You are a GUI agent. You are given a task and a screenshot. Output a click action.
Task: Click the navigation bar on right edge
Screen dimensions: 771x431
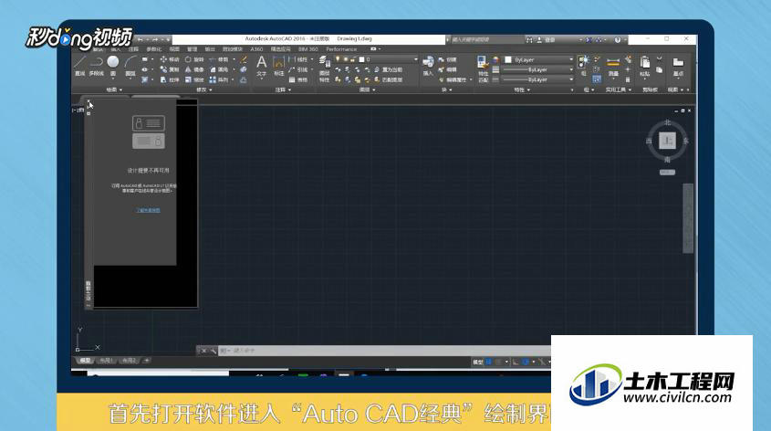click(x=688, y=218)
